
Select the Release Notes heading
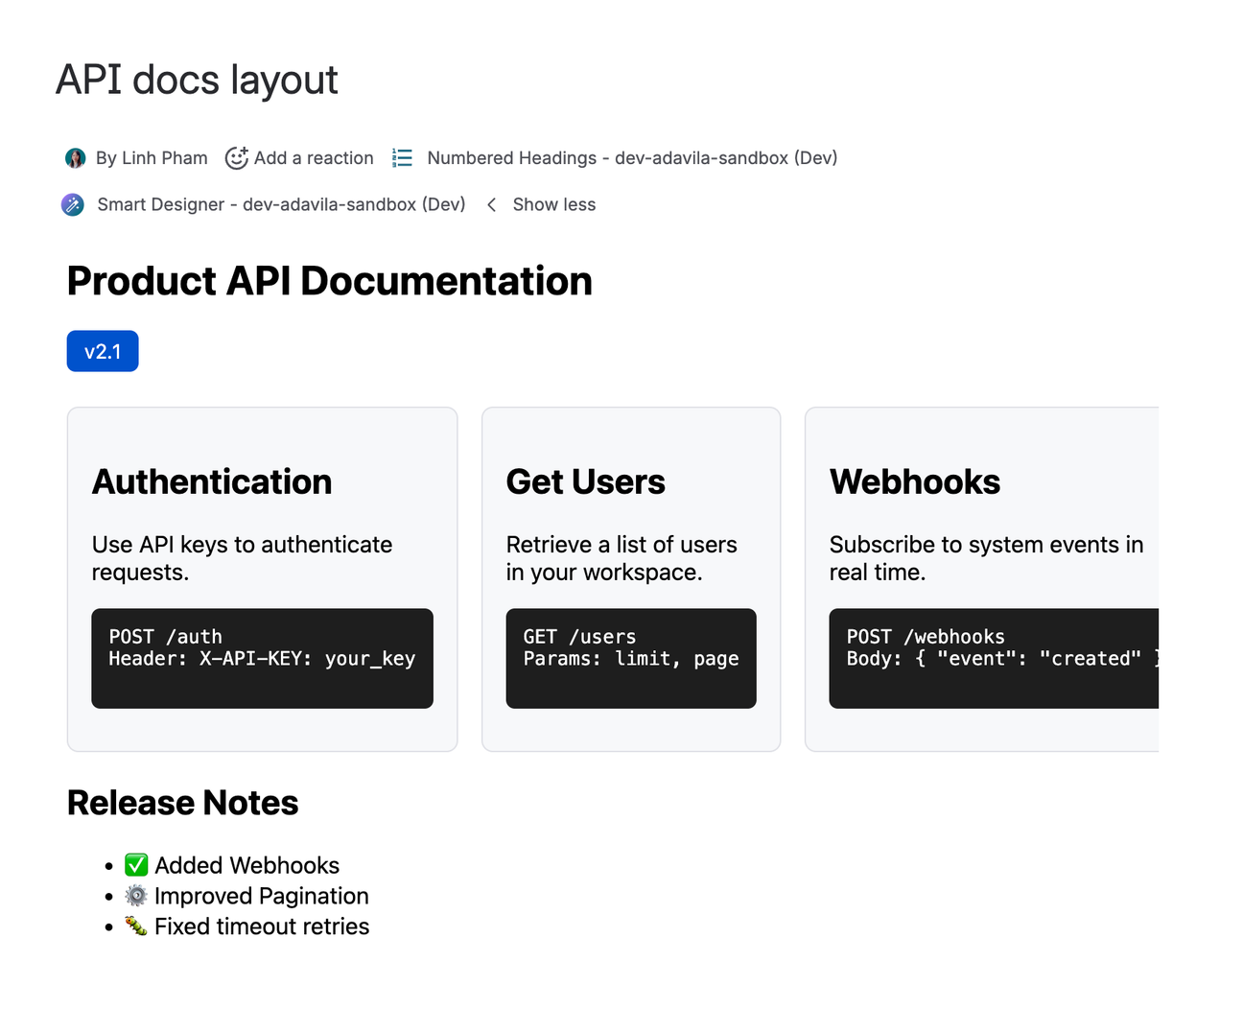tap(182, 803)
